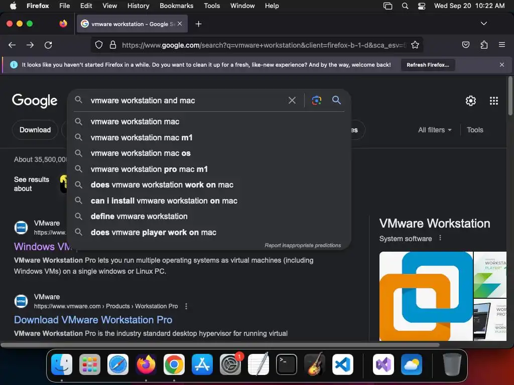Viewport: 514px width, 385px height.
Task: Launch Google Chrome from the Dock
Action: (x=174, y=364)
